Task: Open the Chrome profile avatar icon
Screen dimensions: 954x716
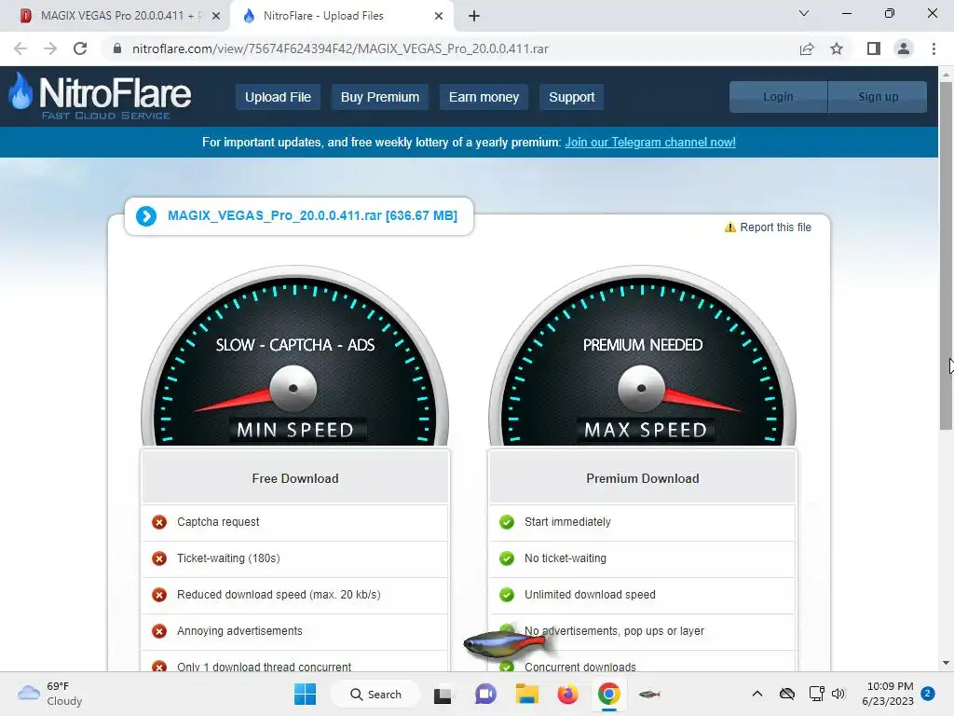Action: (x=904, y=48)
